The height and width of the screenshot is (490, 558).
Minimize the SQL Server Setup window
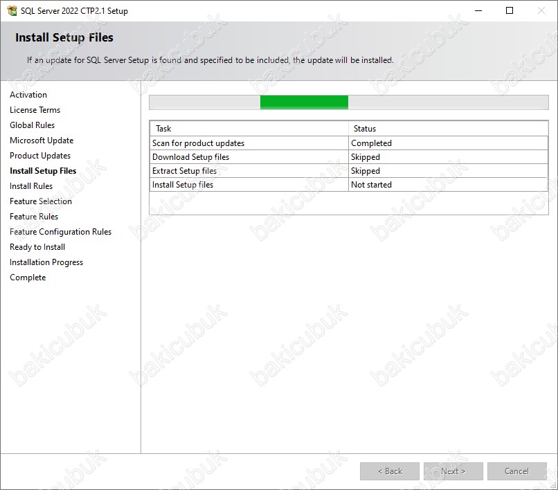click(478, 10)
